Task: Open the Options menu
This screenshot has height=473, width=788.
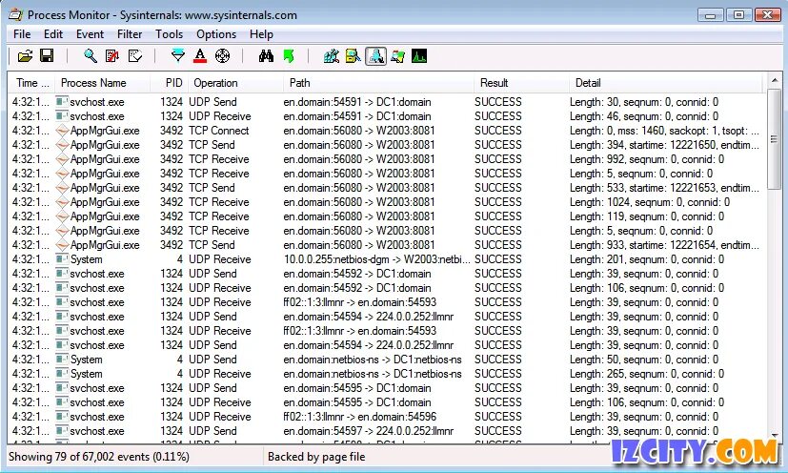Action: [216, 34]
